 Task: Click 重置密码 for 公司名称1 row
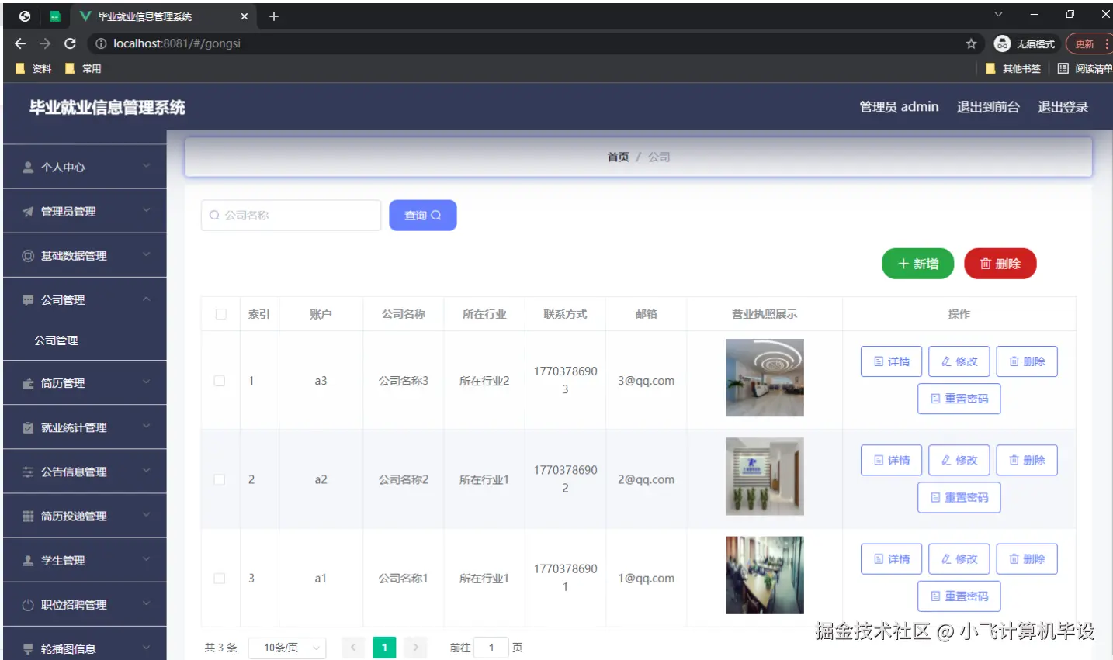[x=959, y=596]
